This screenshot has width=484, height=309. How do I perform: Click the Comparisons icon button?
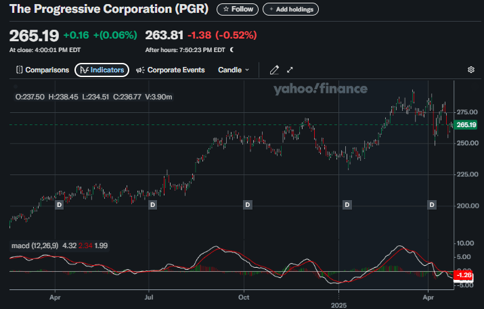point(20,70)
